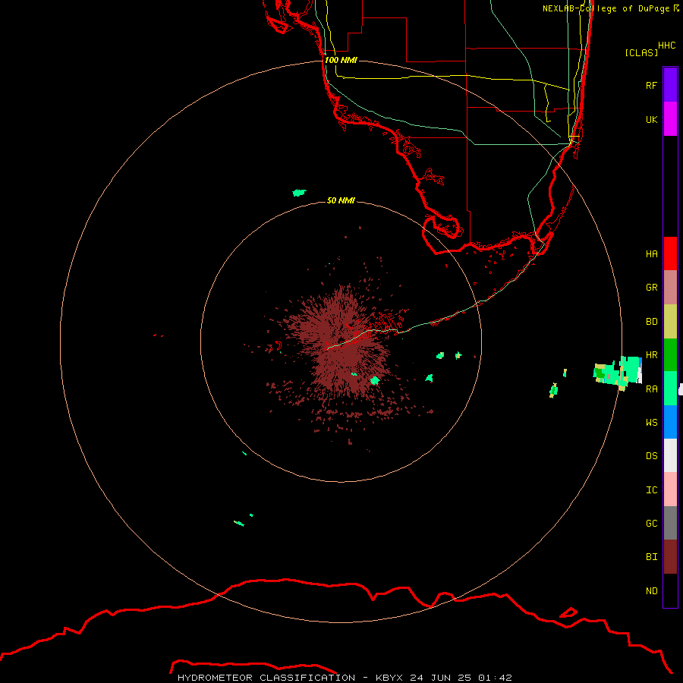Click the UK magenta legend swatch
683x683 pixels.
click(670, 119)
